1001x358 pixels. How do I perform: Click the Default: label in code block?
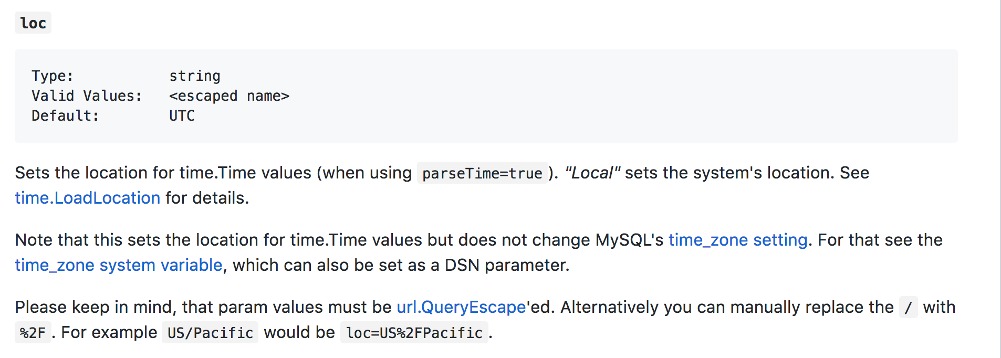(65, 116)
